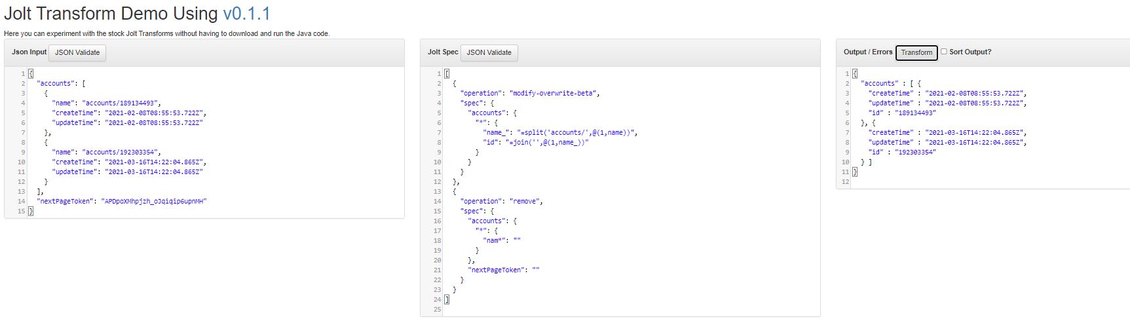This screenshot has height=324, width=1130.
Task: Click the "name": "accounts/192303354" line in Json Input
Action: tap(106, 153)
